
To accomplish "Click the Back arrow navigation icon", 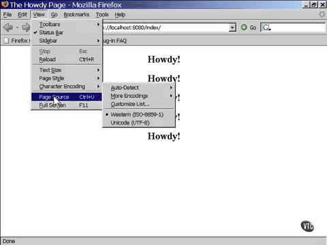I will [x=8, y=28].
